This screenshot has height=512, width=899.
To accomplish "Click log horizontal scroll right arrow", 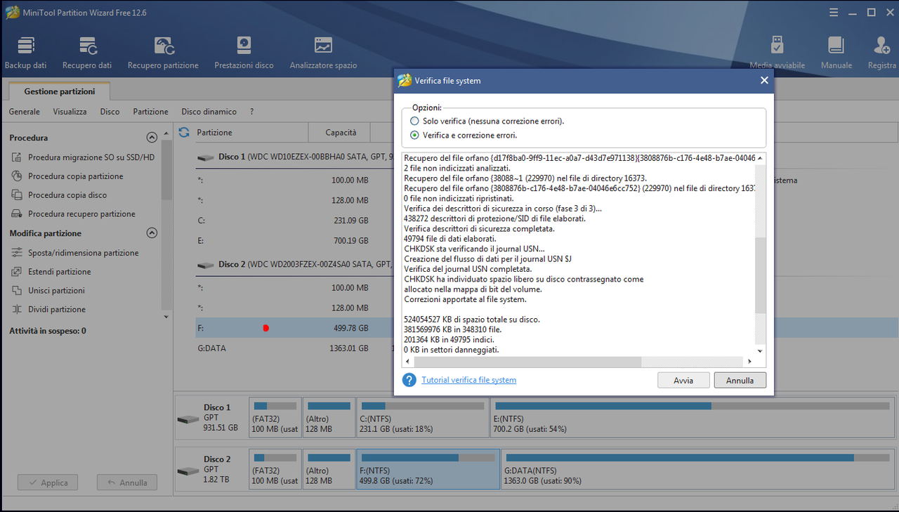I will (x=749, y=362).
